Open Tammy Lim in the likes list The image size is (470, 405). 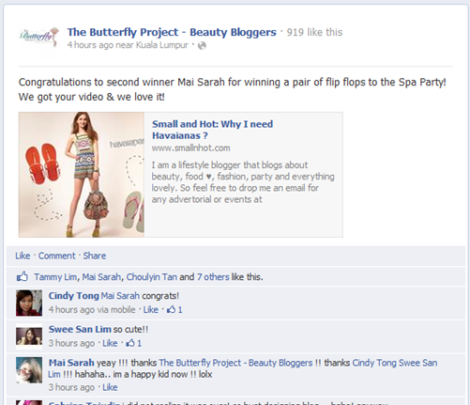click(x=55, y=277)
